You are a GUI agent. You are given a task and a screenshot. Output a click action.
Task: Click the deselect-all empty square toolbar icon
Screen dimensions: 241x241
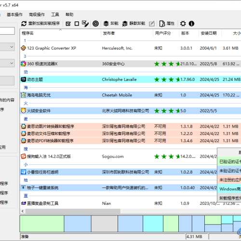[77, 24]
